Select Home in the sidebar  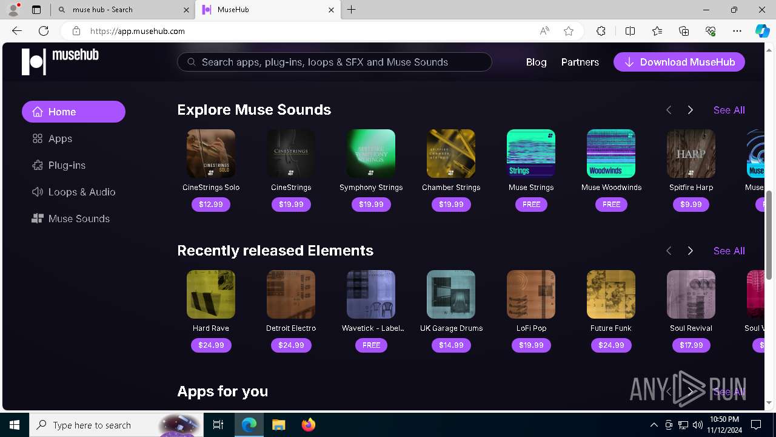click(73, 112)
